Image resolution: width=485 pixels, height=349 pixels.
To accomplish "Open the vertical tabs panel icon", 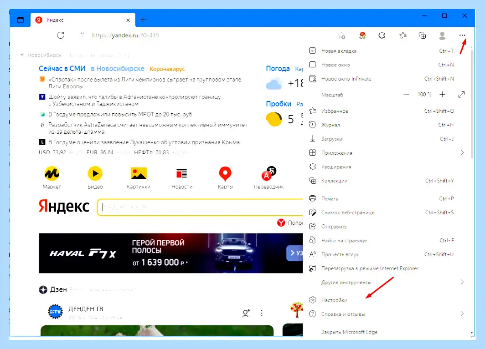I will click(x=21, y=20).
